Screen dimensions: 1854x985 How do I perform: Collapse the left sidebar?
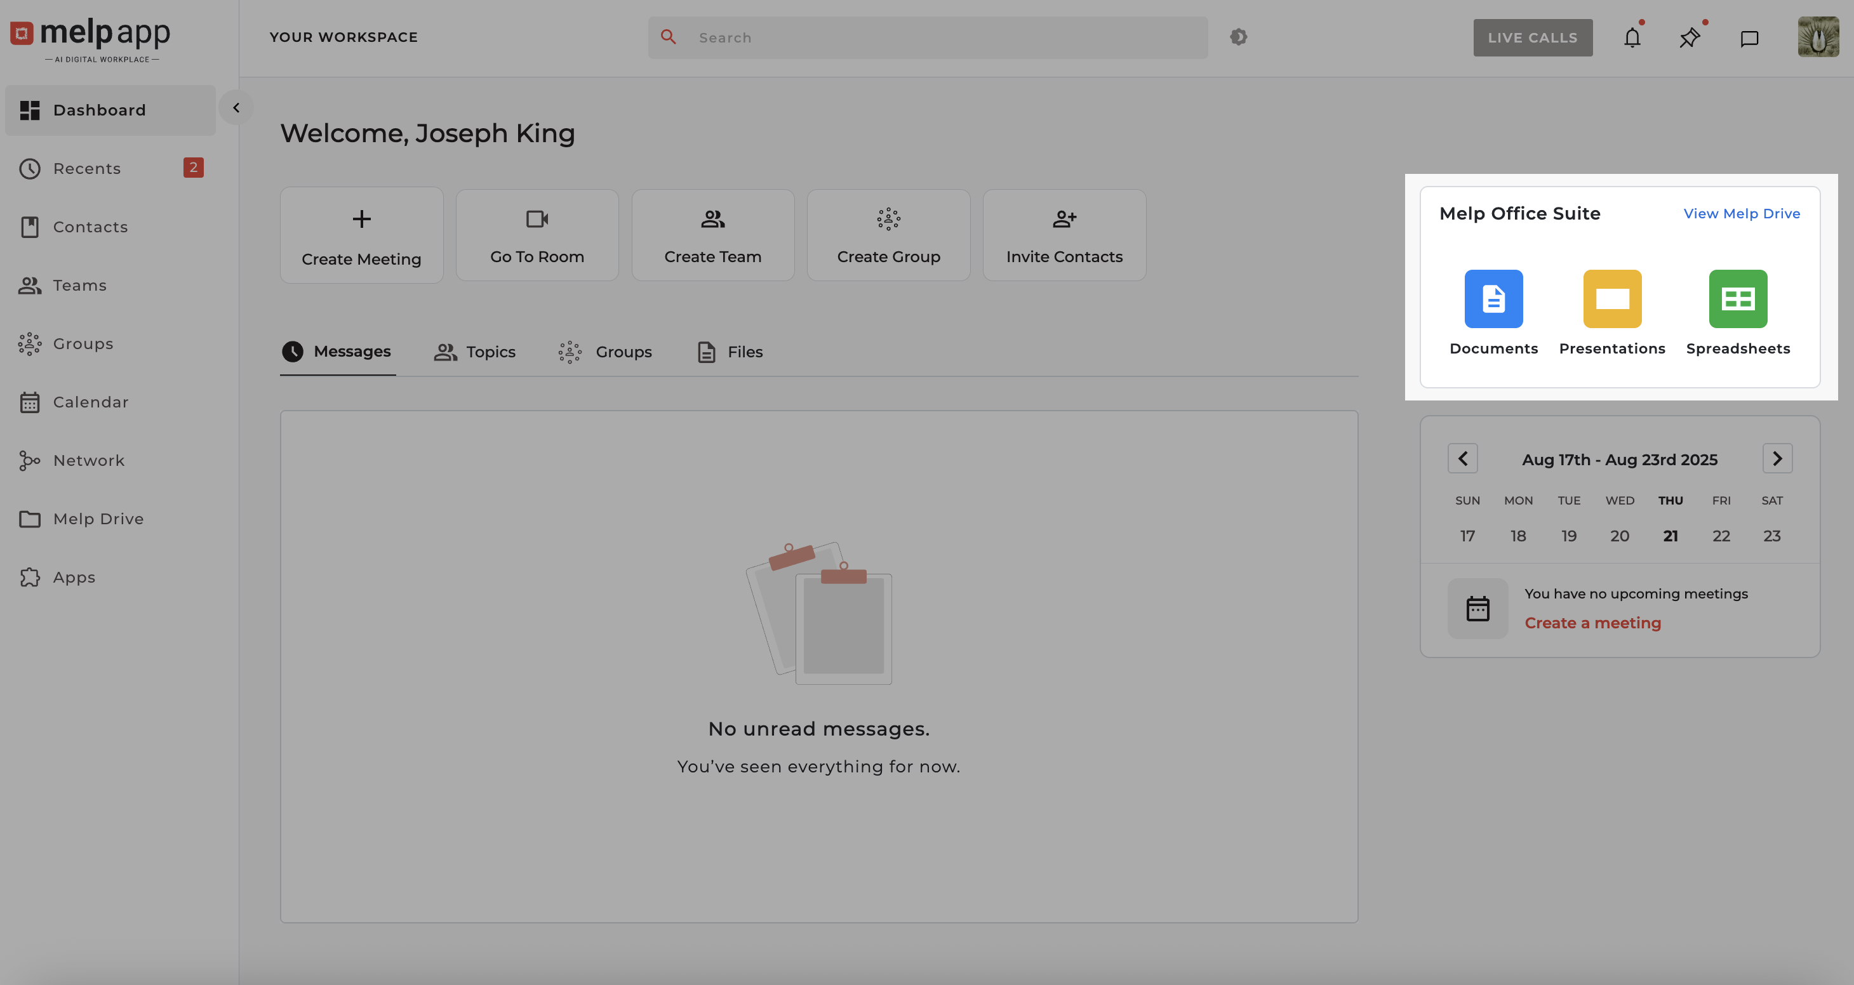point(236,108)
